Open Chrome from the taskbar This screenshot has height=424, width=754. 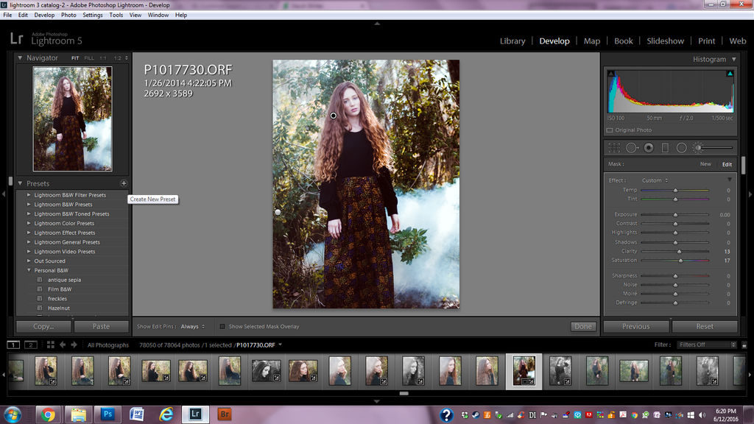(48, 414)
